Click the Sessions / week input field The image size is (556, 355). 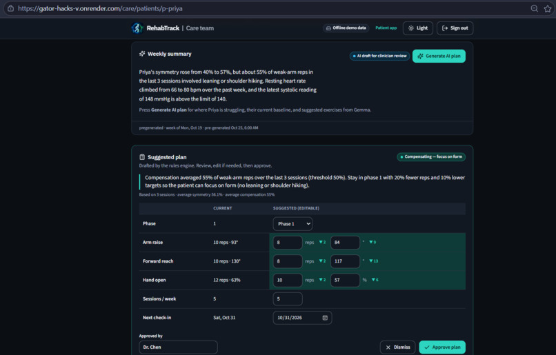click(288, 299)
